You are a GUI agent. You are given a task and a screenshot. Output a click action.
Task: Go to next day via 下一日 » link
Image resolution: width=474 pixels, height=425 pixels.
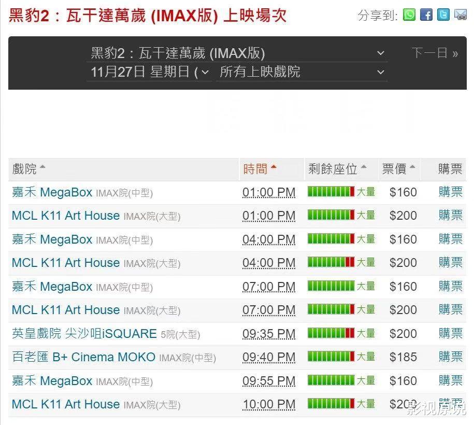[435, 53]
